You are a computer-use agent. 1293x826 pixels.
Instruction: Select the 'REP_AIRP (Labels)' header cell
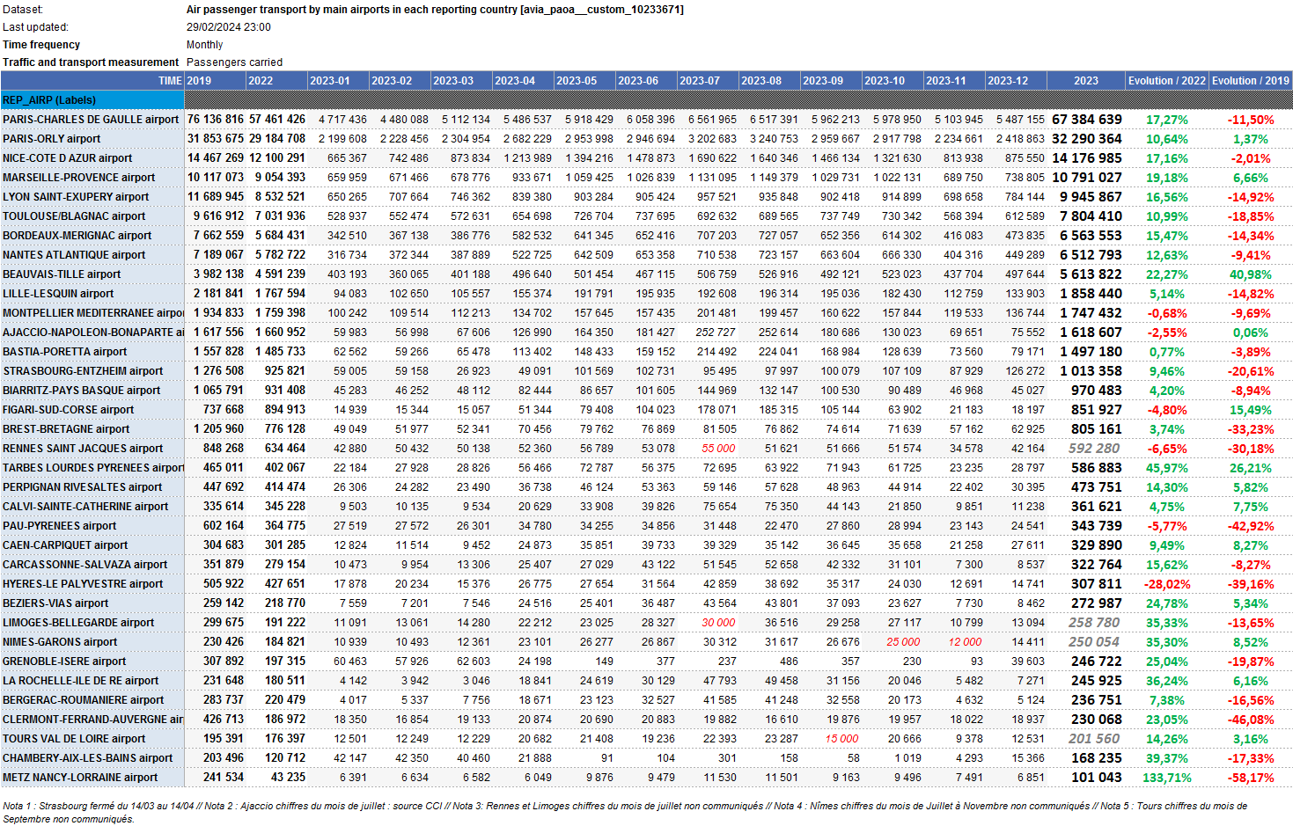pos(92,99)
